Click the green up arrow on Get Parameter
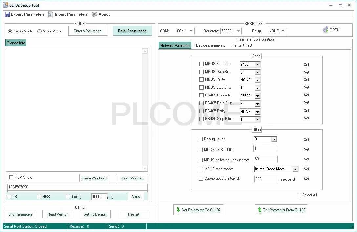This screenshot has height=232, width=357. click(259, 210)
